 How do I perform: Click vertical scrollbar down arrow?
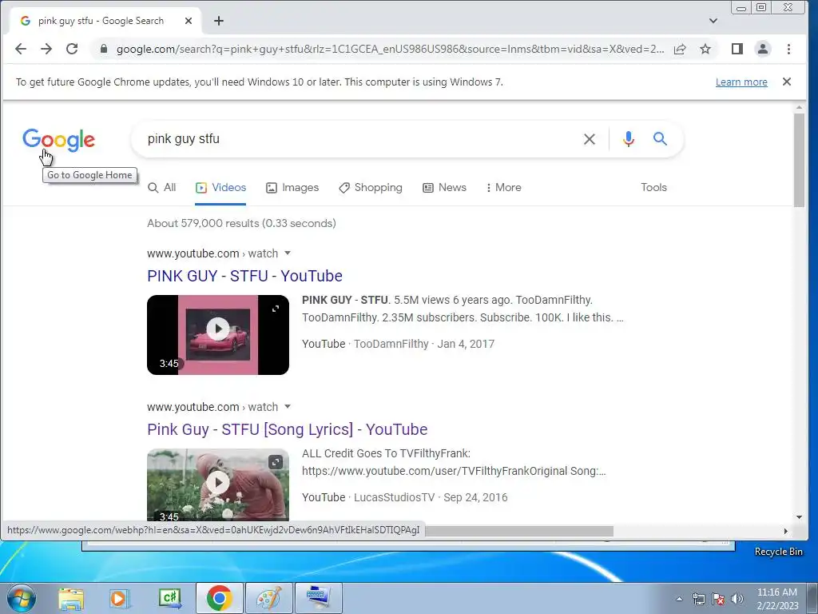click(x=799, y=517)
